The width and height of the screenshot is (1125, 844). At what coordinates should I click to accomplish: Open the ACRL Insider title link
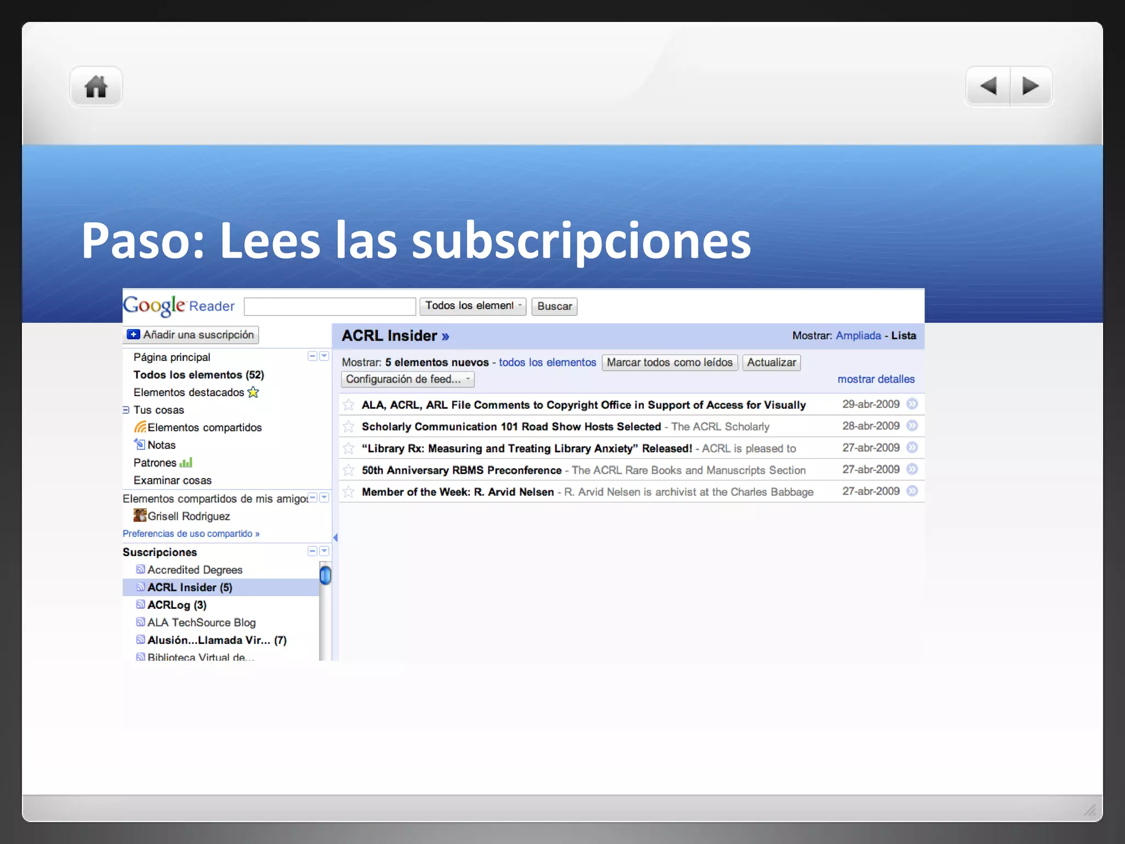(x=396, y=336)
